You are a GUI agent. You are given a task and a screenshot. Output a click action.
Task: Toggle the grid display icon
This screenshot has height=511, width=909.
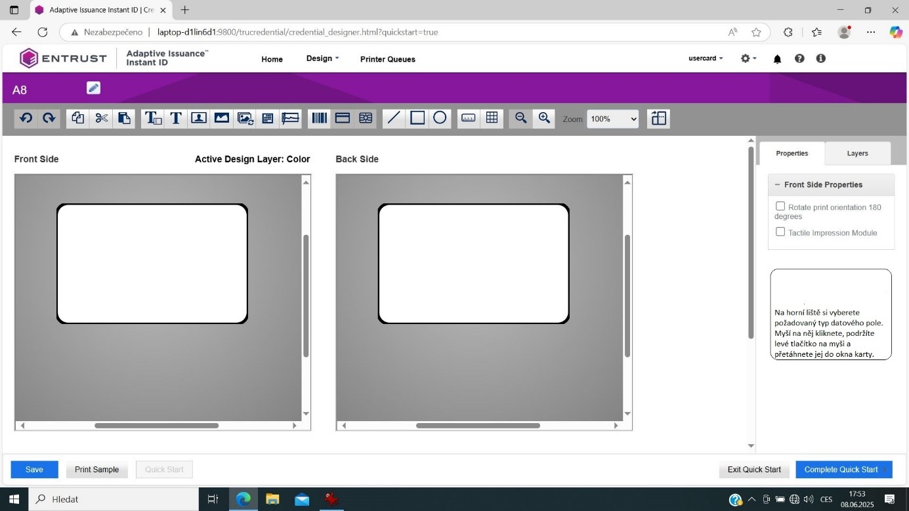pyautogui.click(x=492, y=118)
